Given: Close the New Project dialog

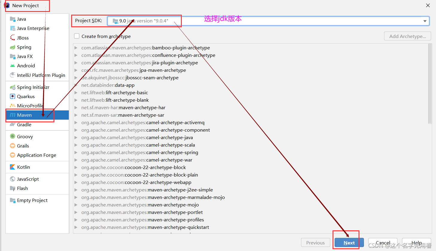Looking at the screenshot, I should (x=428, y=5).
